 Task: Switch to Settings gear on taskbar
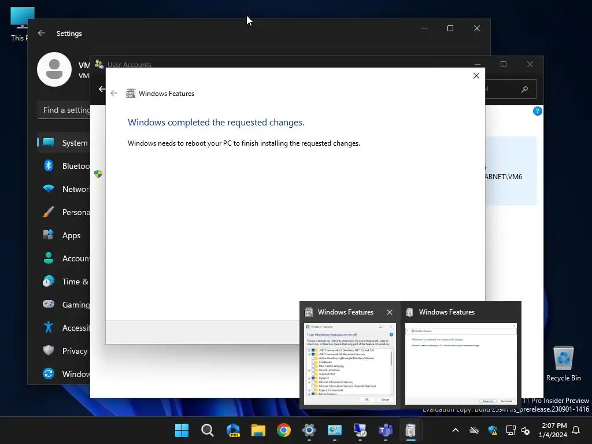click(x=309, y=430)
